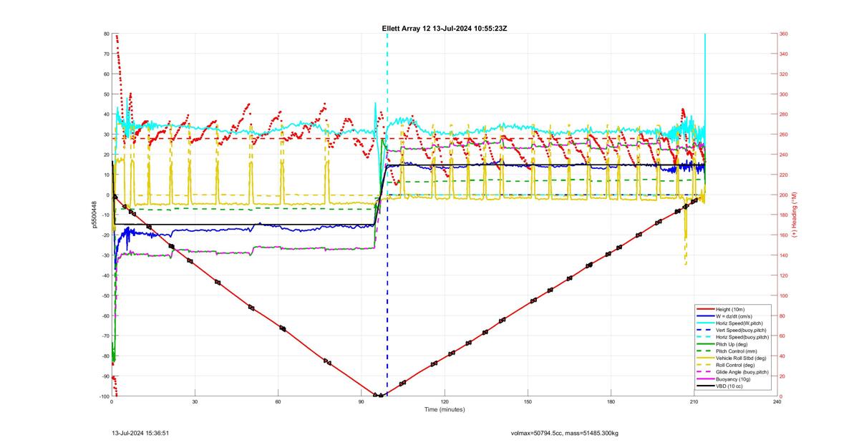
Task: Click the 'Roll Control (deg)' legend entry
Action: click(737, 366)
